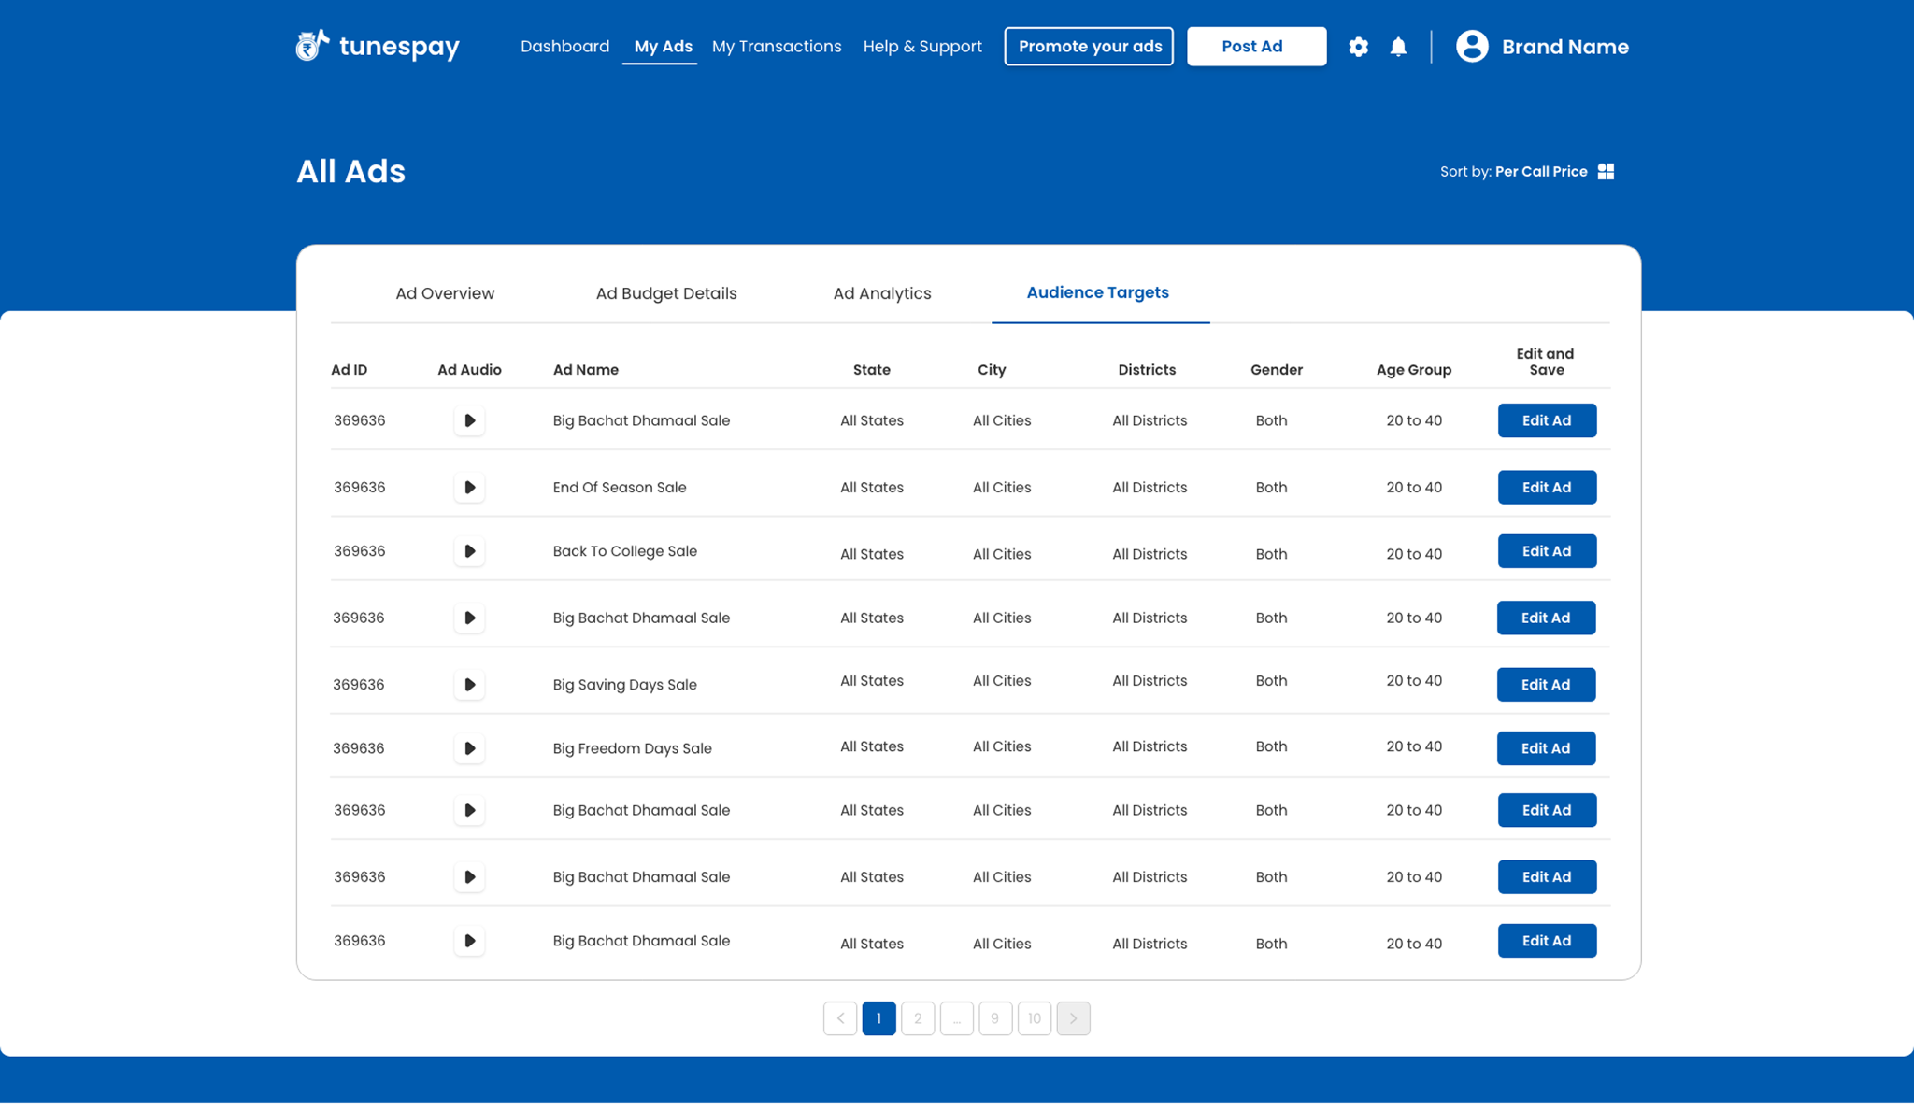Click pagination ellipsis button
This screenshot has width=1914, height=1109.
click(956, 1018)
